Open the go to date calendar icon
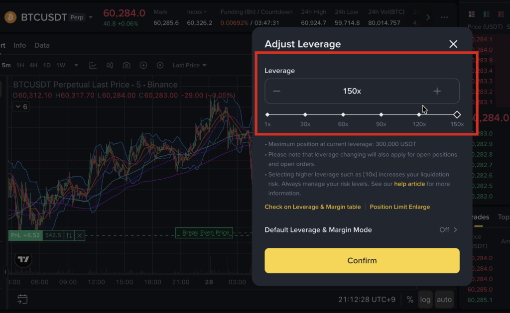510x313 pixels. (x=22, y=299)
